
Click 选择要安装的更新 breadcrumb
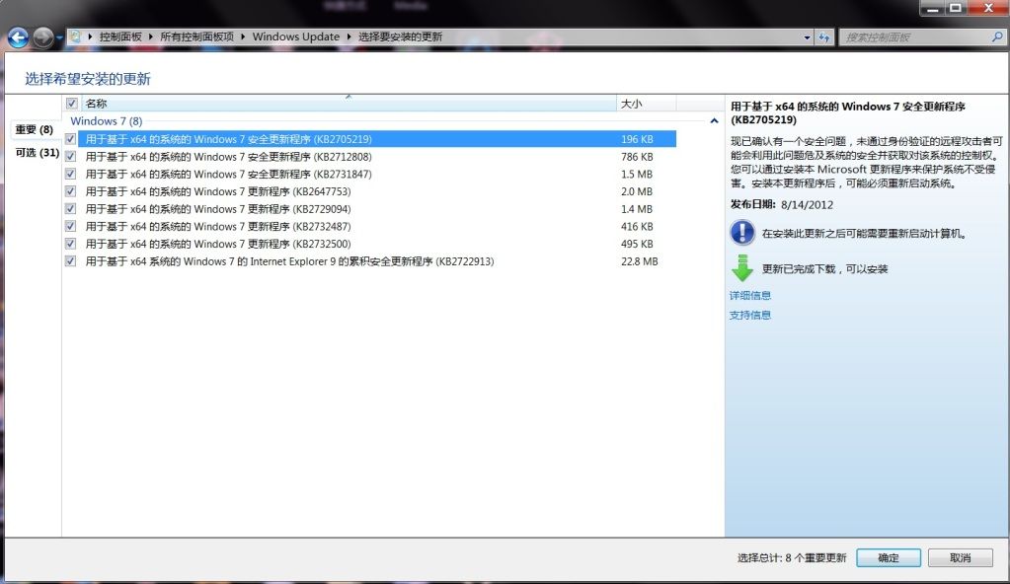[x=400, y=36]
